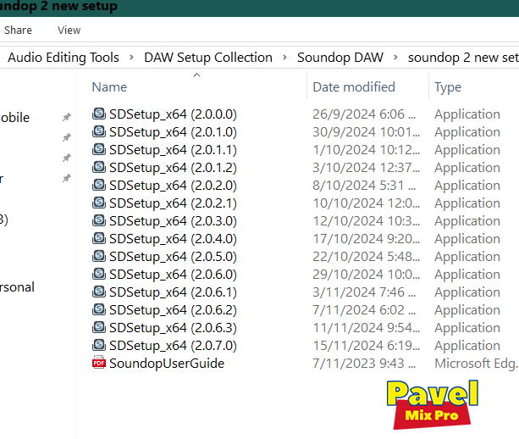The width and height of the screenshot is (519, 439).
Task: Sort files by Name column header
Action: pyautogui.click(x=109, y=86)
